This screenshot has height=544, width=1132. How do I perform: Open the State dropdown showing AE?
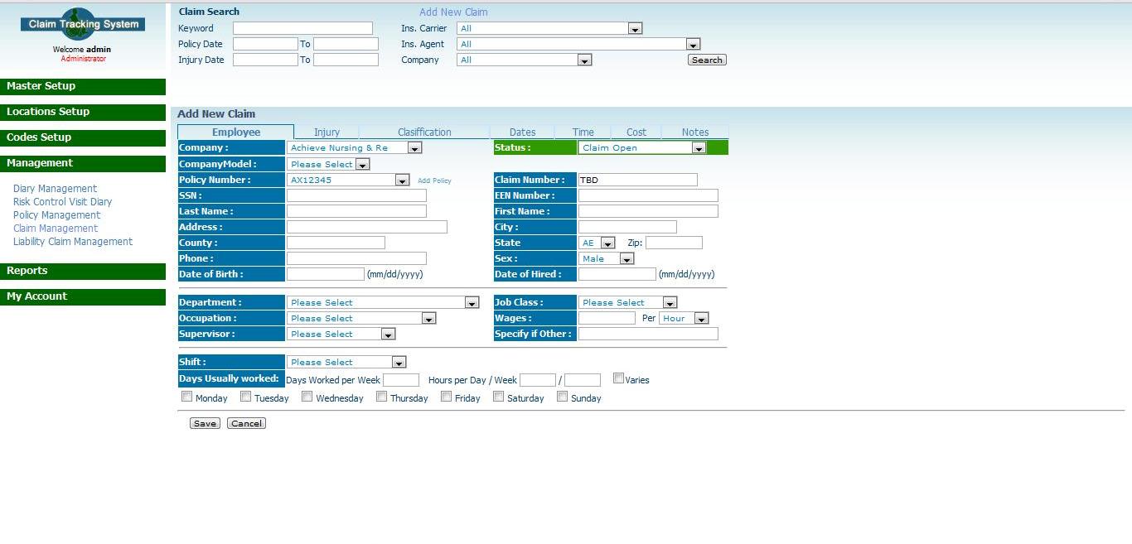coord(597,243)
